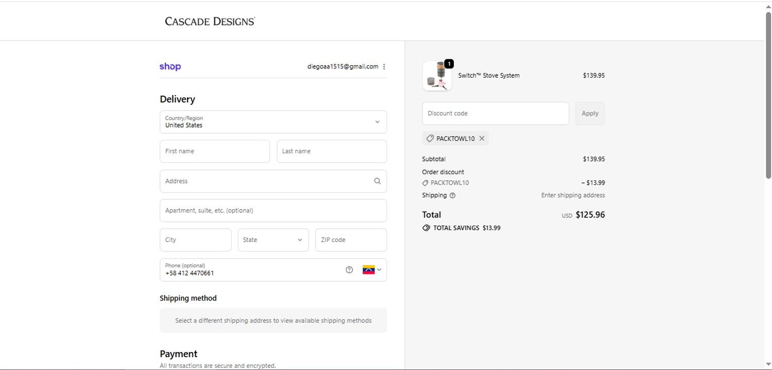Click the Payment heading
Viewport: 772px width, 370px height.
(x=179, y=354)
